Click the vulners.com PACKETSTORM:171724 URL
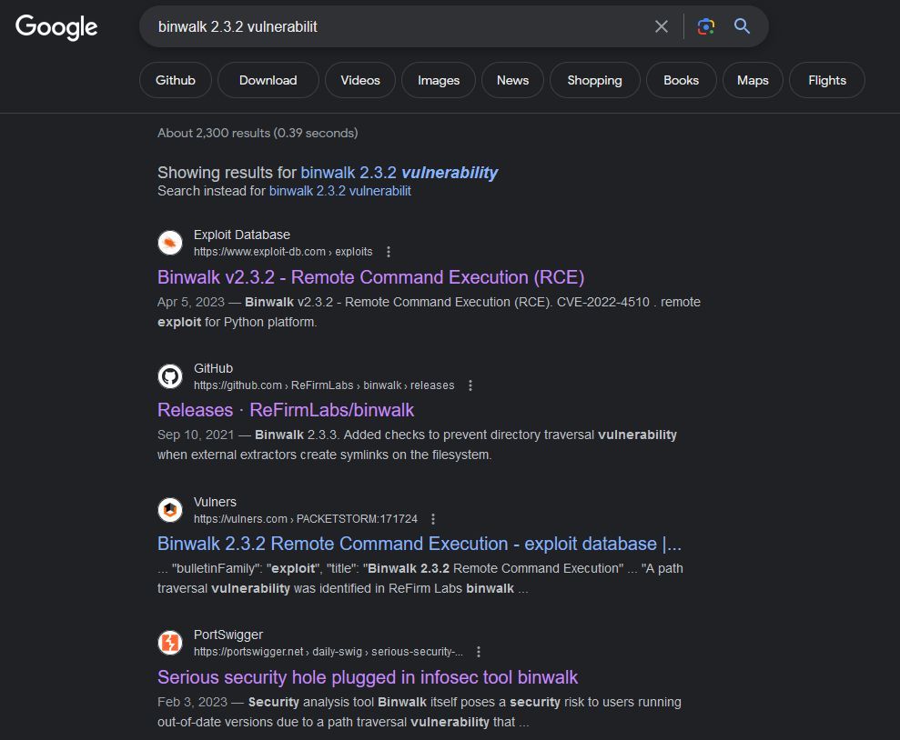The image size is (900, 740). 306,519
